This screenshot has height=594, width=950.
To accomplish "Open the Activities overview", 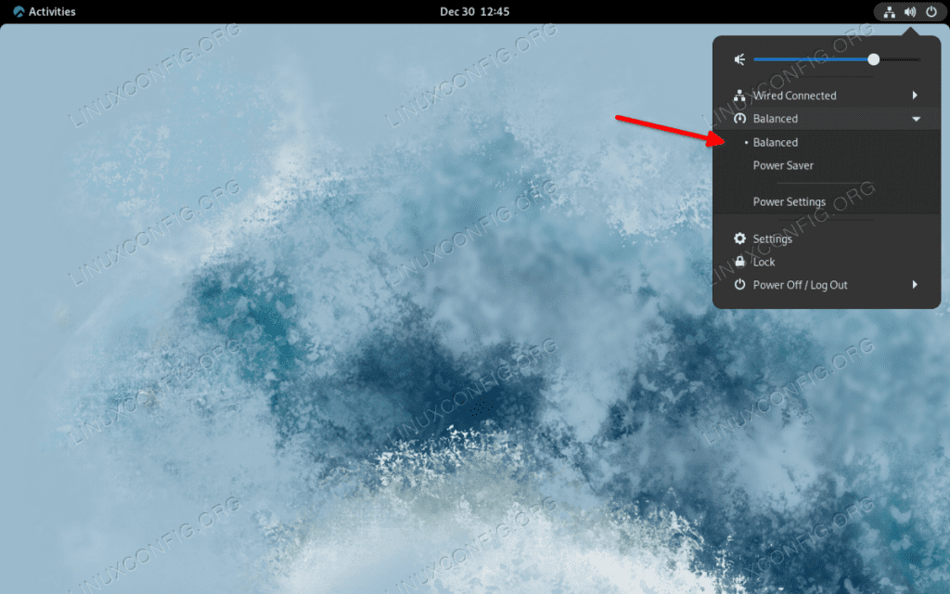I will point(45,11).
